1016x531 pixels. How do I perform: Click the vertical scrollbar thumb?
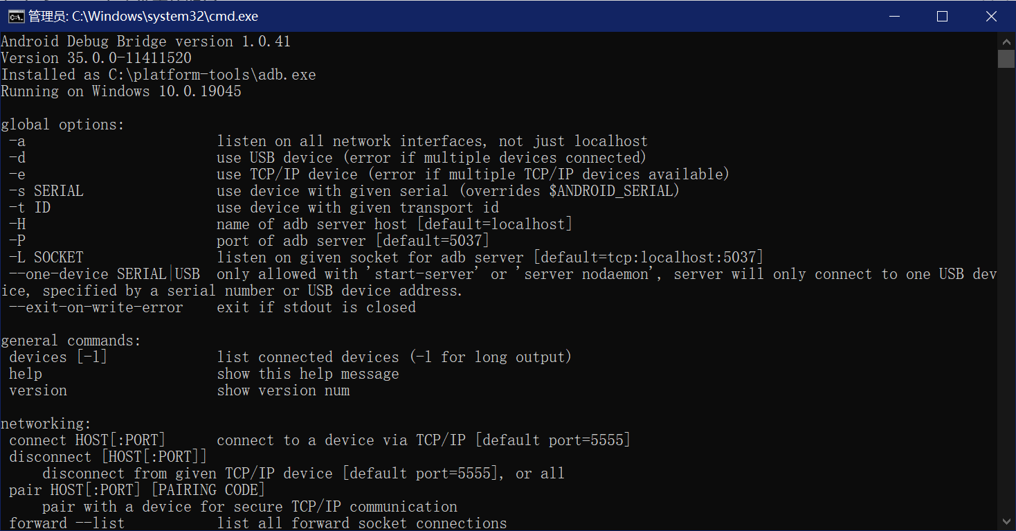(x=1006, y=58)
